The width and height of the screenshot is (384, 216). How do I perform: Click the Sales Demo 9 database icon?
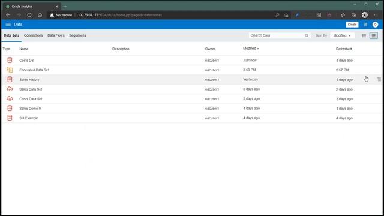coord(10,108)
